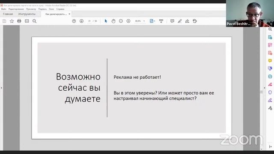Image resolution: width=274 pixels, height=154 pixels.
Task: Open the Find text magnifier icon
Action: pyautogui.click(x=34, y=21)
